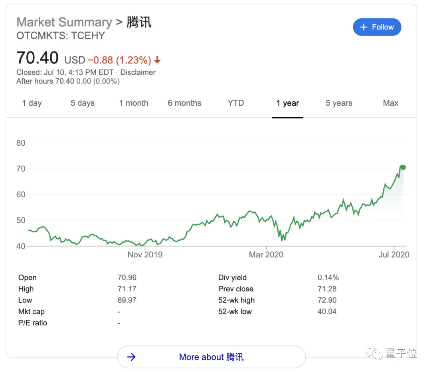Click the P/E ratio label
Viewport: 431px width, 372px height.
click(x=33, y=323)
